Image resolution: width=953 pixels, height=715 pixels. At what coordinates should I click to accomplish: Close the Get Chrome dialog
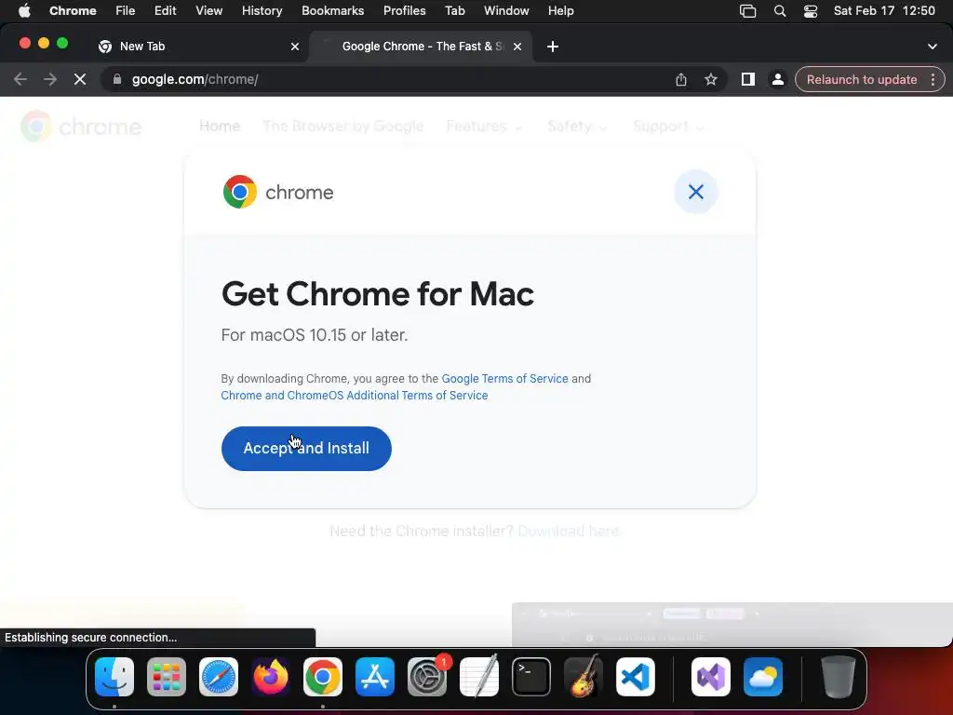[x=696, y=192]
